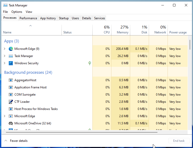Viewport: 193px width, 148px height.
Task: Expand the Windows Security app row
Action: pyautogui.click(x=5, y=63)
